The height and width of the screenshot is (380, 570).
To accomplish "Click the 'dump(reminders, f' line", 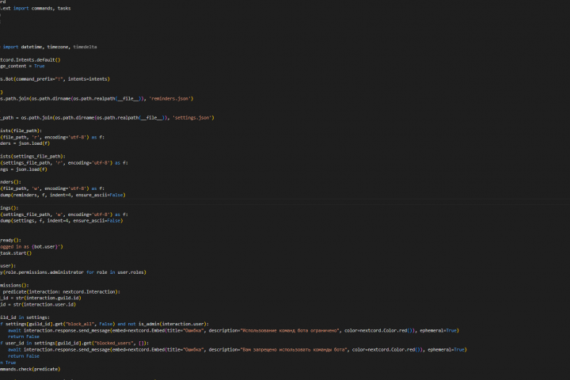I will point(63,195).
